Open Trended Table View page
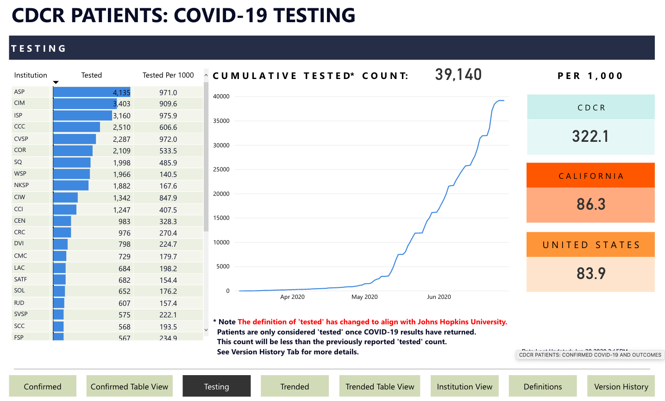Viewport: 665px width, 401px height. click(380, 386)
